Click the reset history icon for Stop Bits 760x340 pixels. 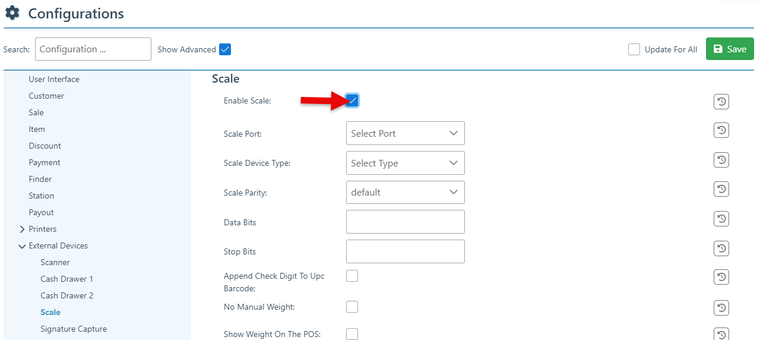click(x=721, y=248)
